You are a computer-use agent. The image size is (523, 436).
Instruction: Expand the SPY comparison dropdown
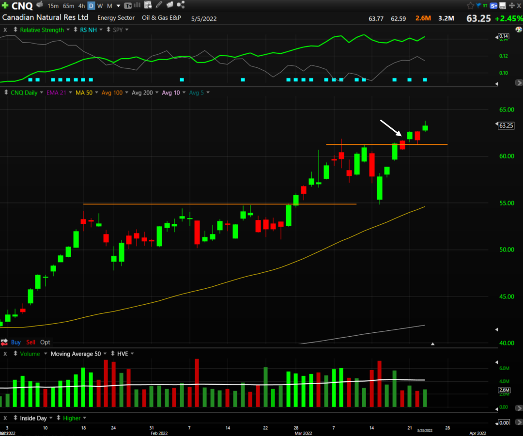click(127, 30)
